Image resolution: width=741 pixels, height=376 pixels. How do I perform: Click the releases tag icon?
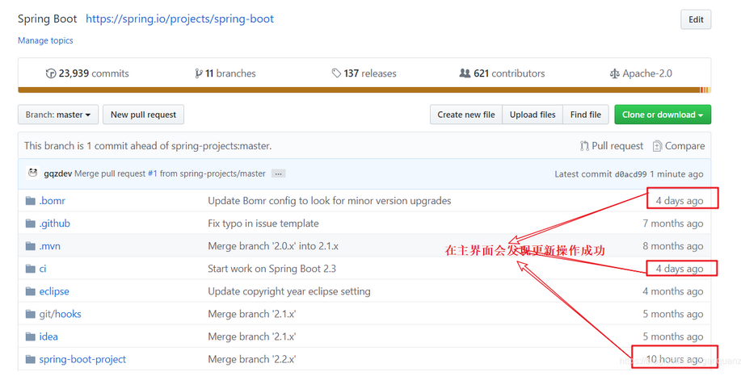336,73
